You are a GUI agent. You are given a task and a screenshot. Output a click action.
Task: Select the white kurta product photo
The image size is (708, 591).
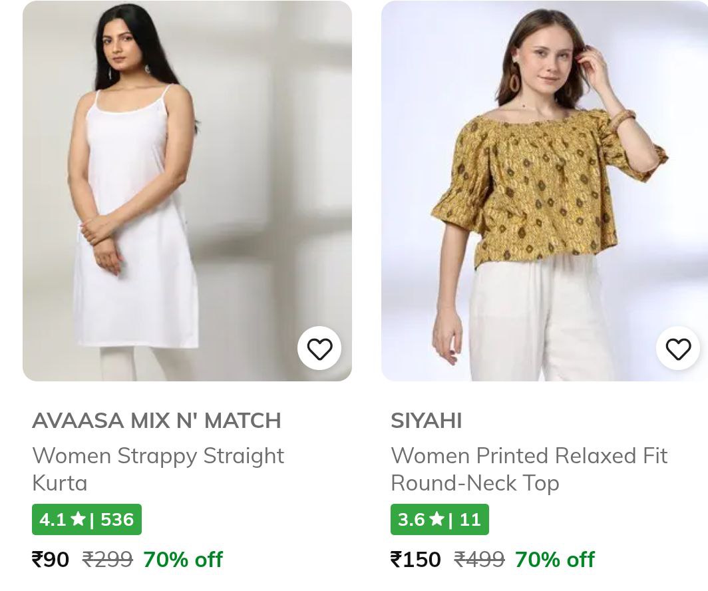pos(187,191)
